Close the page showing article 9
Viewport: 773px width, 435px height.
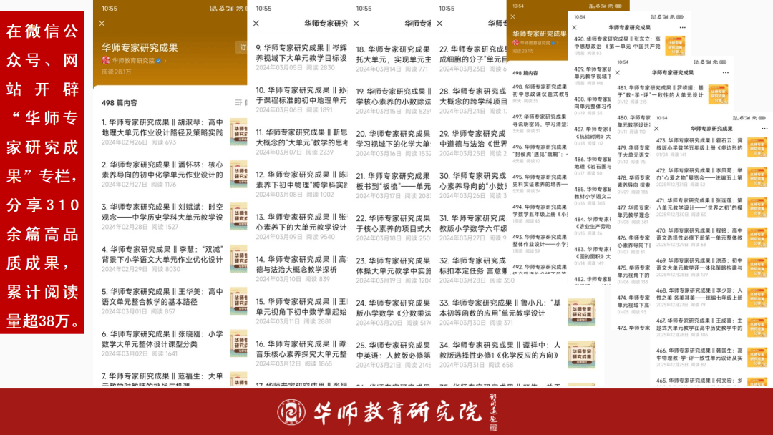click(x=256, y=24)
